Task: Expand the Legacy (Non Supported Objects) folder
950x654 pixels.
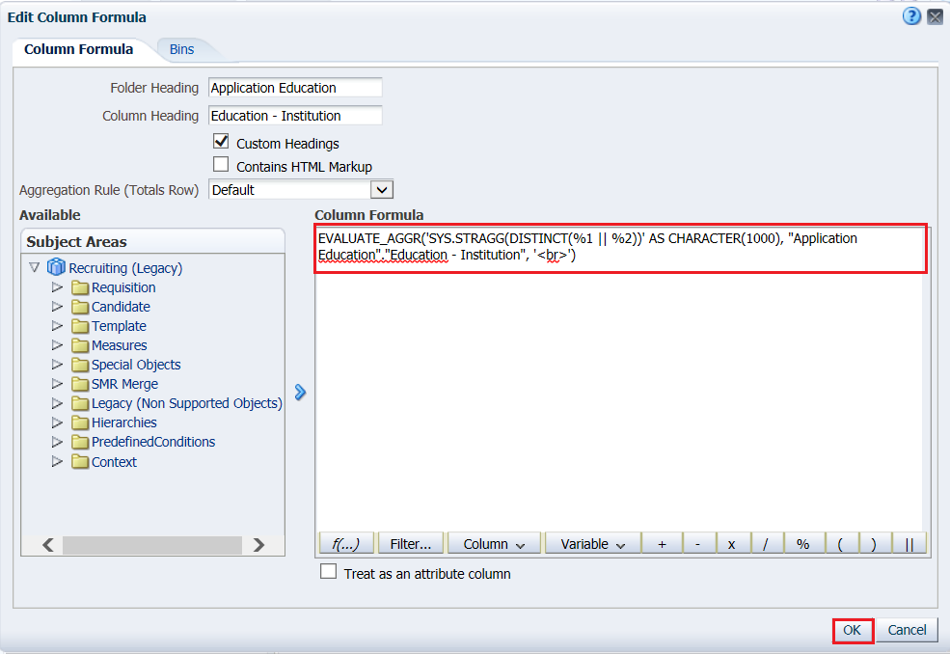Action: [57, 403]
